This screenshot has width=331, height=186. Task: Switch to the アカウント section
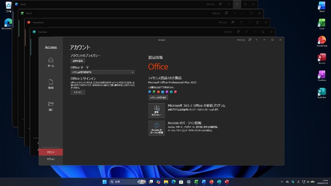(51, 152)
